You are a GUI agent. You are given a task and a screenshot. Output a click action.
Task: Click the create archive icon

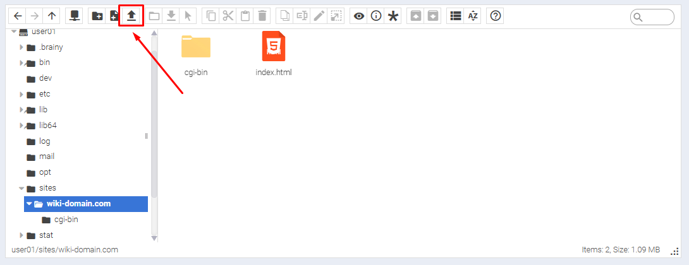pyautogui.click(x=433, y=16)
